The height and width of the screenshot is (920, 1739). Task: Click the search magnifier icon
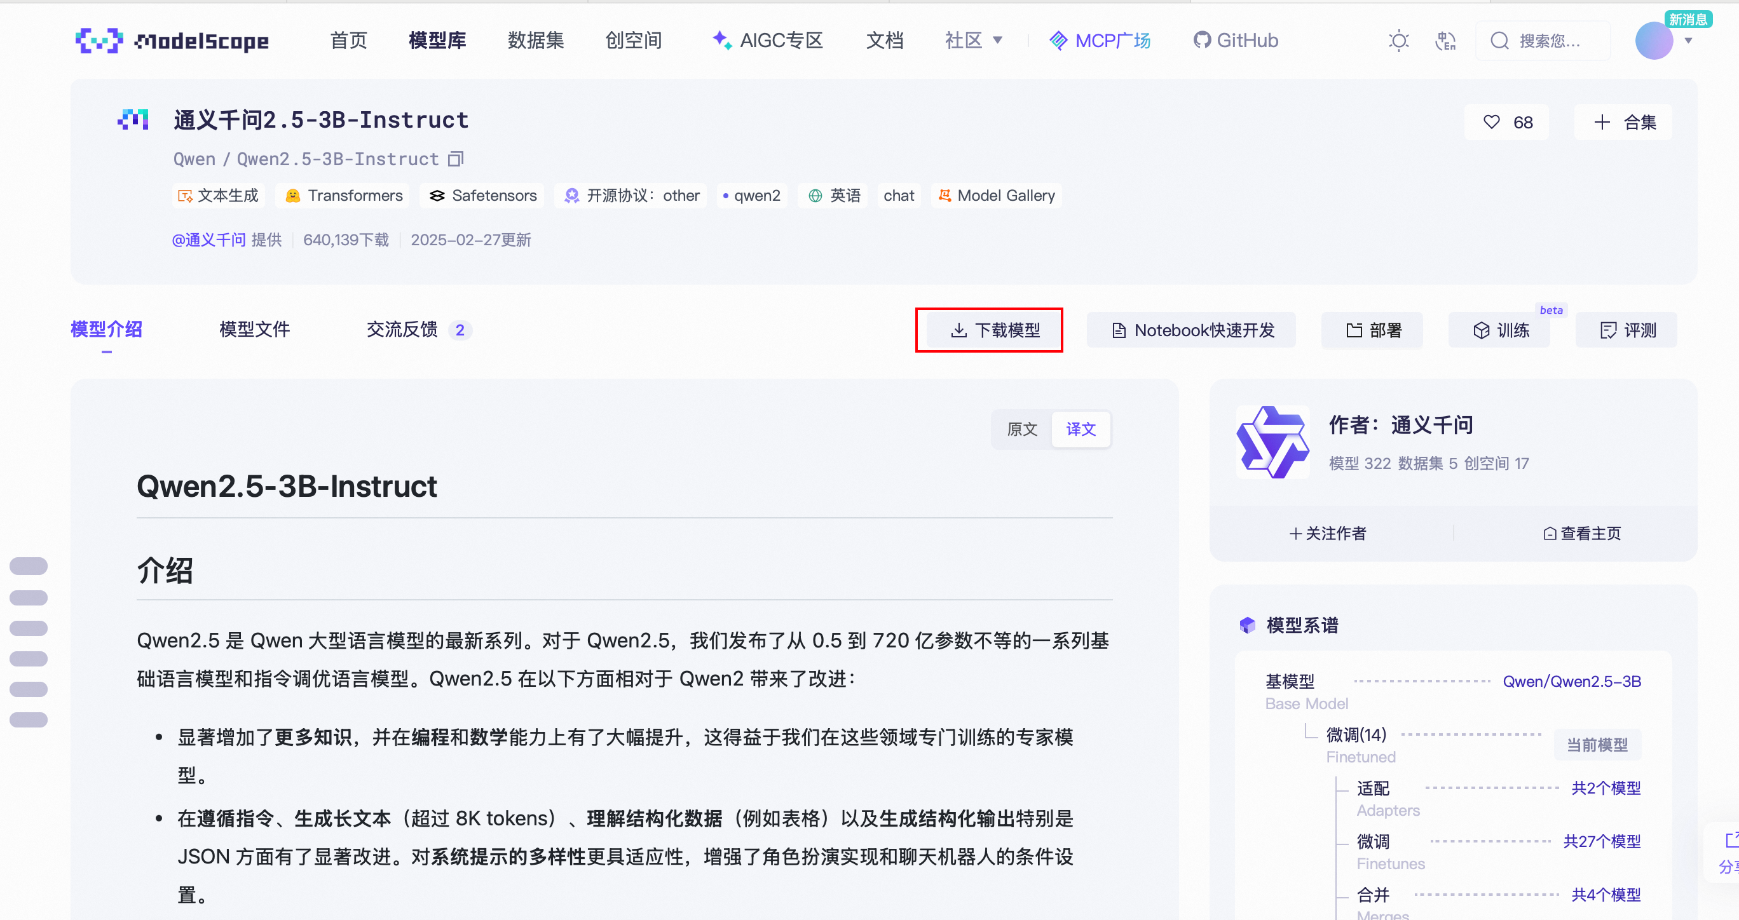tap(1499, 41)
